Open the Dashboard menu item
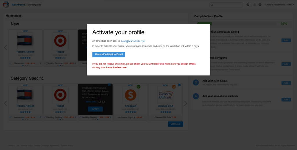This screenshot has width=297, height=150. coord(19,5)
